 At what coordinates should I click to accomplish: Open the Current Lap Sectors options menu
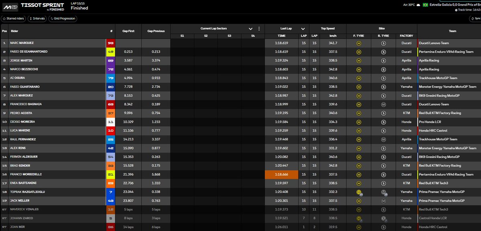259,28
